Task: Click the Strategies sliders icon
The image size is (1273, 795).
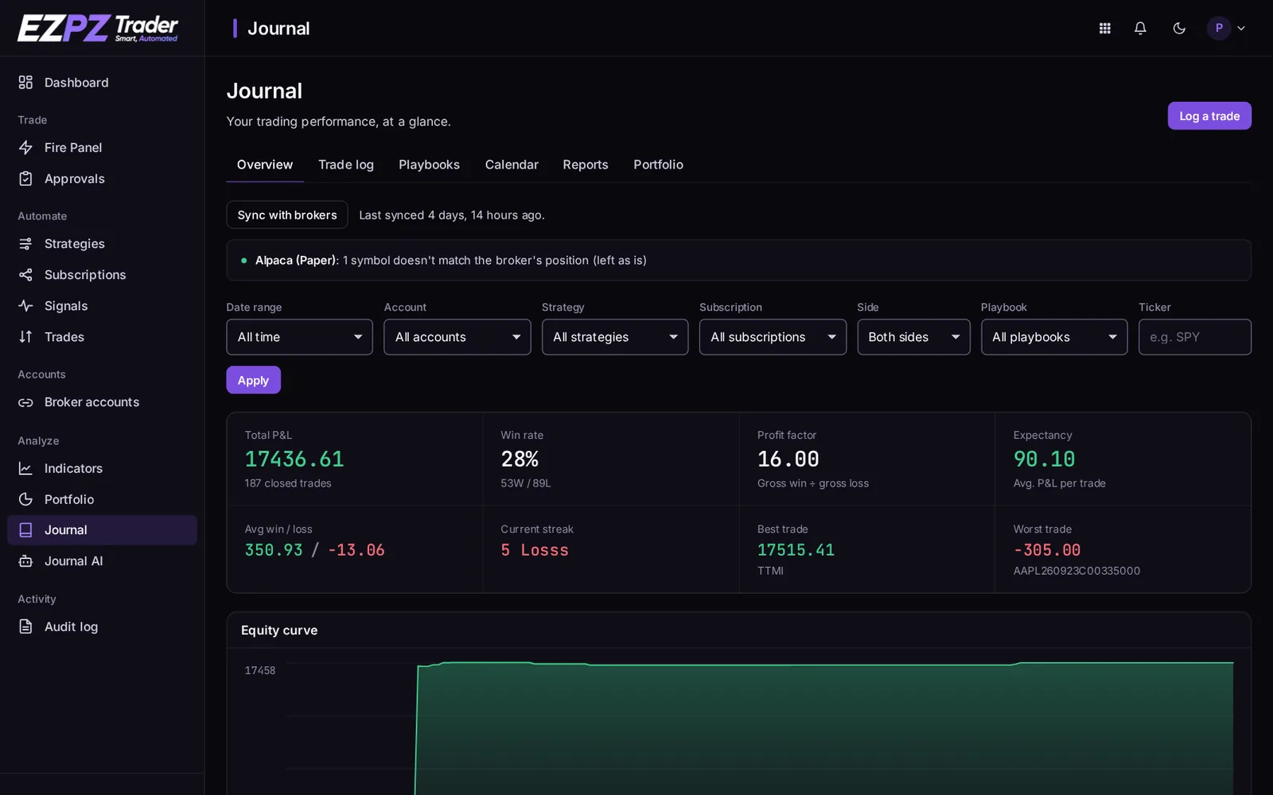Action: [x=25, y=243]
